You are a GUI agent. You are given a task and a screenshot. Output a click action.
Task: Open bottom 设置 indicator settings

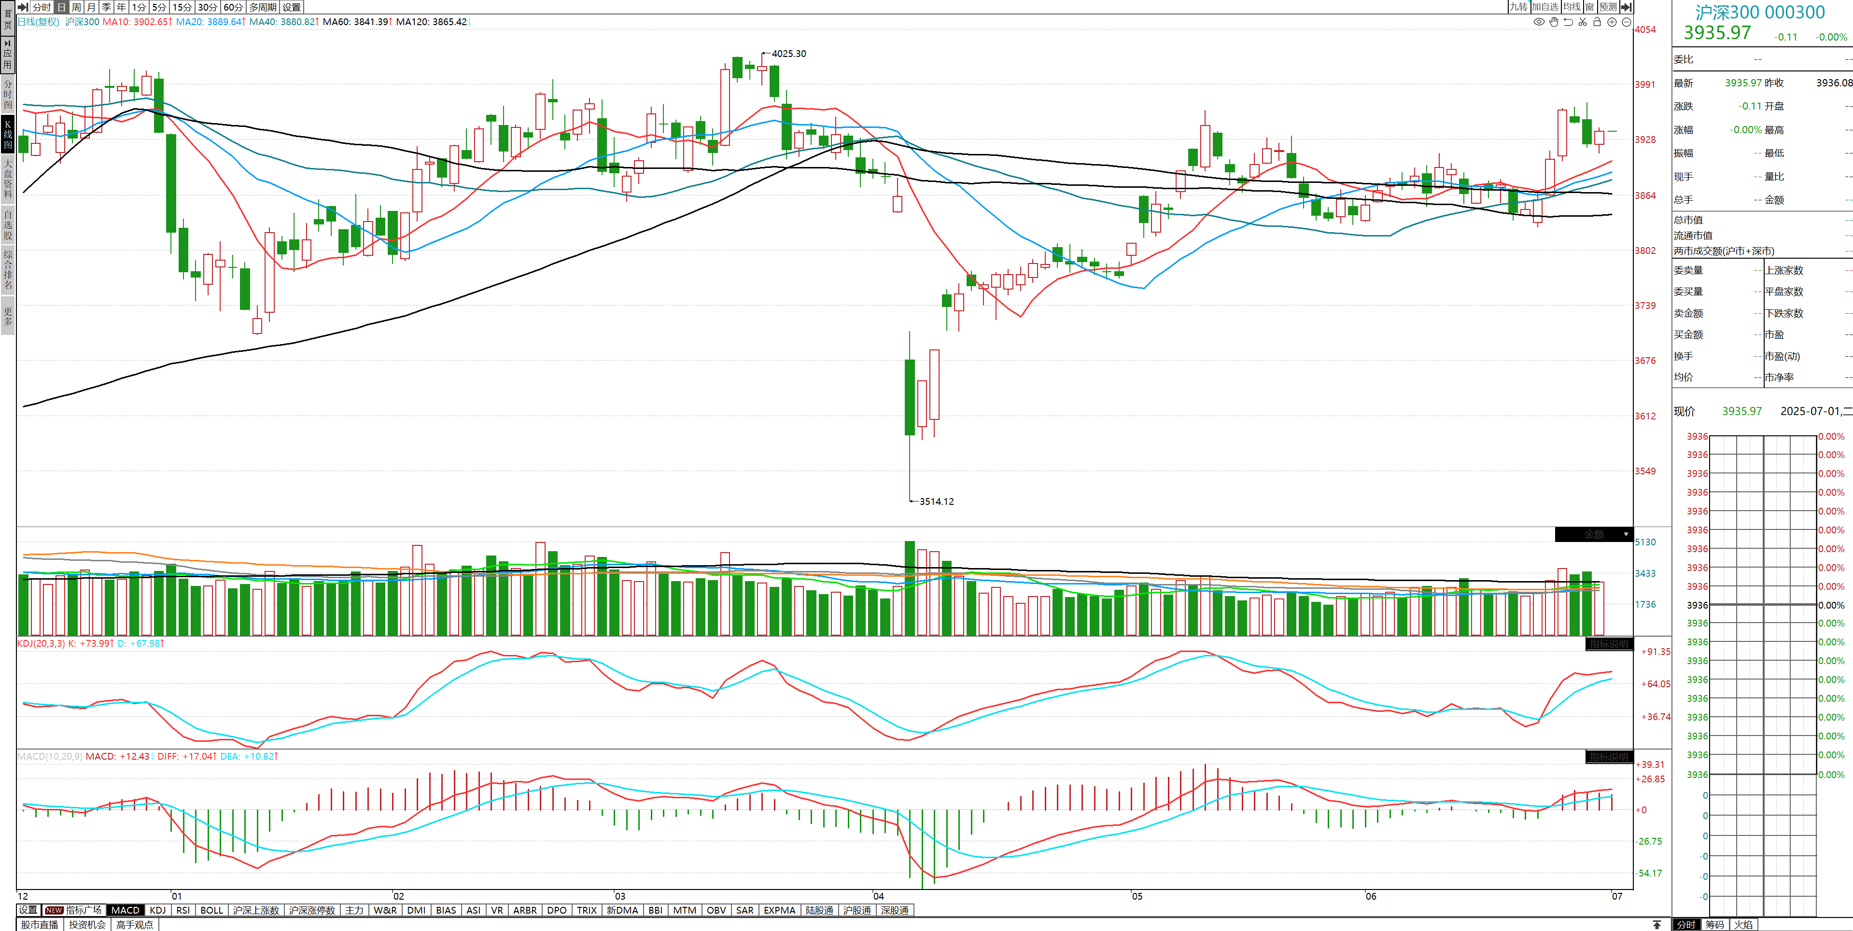coord(28,910)
